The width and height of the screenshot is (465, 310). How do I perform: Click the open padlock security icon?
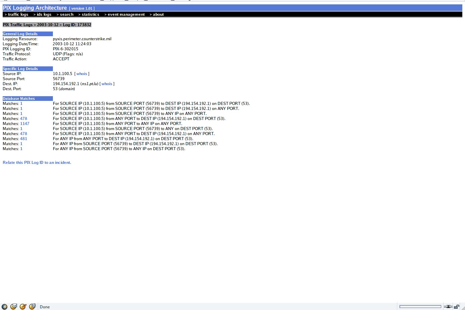point(456,307)
